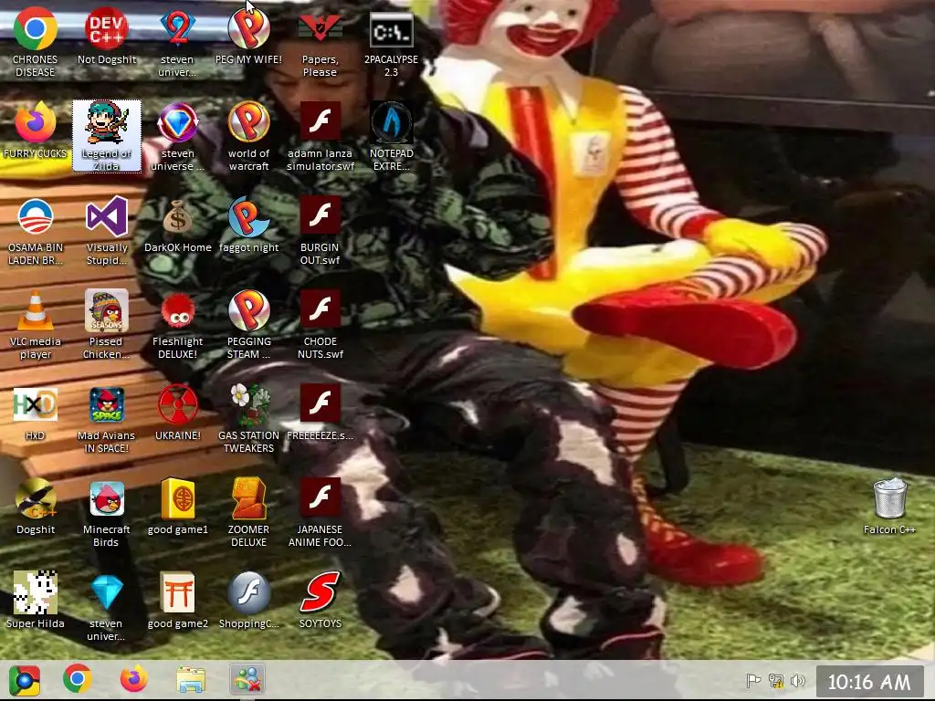Open the Super Hilda pixel icon
Image resolution: width=935 pixels, height=701 pixels.
[36, 592]
